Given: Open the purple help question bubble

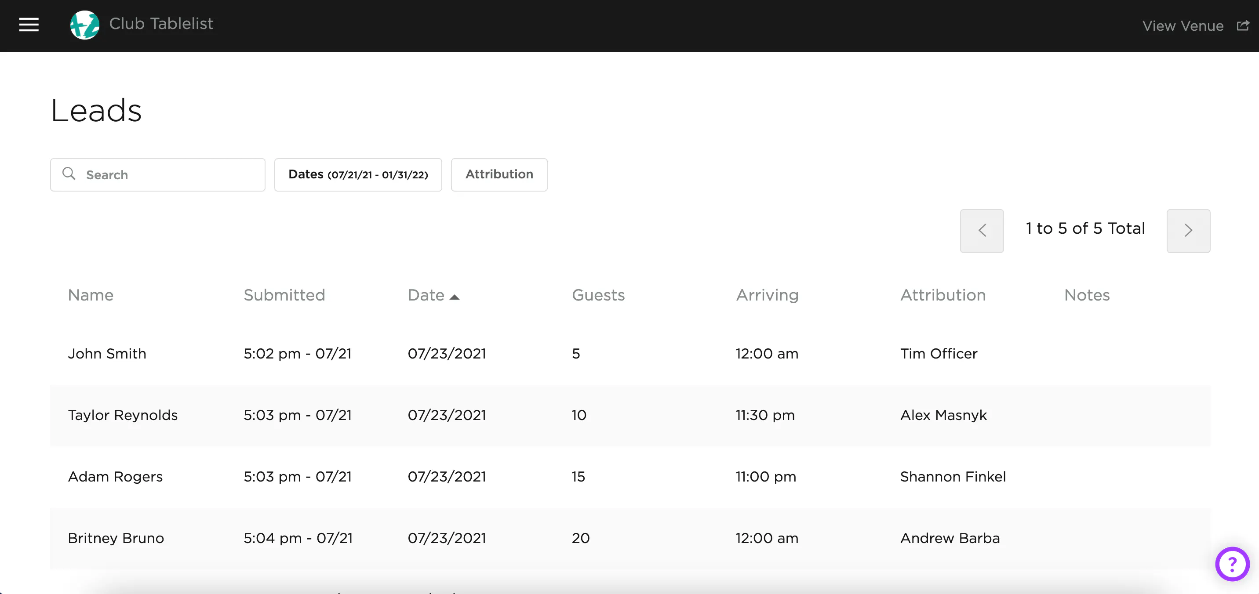Looking at the screenshot, I should [1232, 564].
